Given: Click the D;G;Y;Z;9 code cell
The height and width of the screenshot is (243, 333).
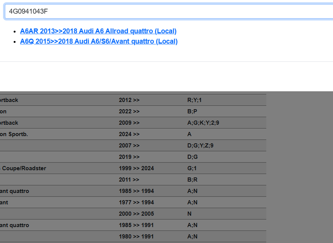Looking at the screenshot, I should click(200, 146).
